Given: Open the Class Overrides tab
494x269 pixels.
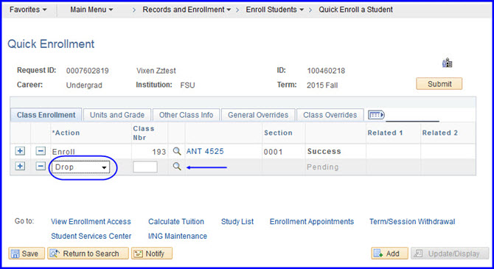Looking at the screenshot, I should click(x=330, y=115).
